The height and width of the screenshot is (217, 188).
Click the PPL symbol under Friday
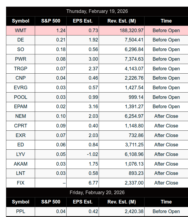click(20, 212)
